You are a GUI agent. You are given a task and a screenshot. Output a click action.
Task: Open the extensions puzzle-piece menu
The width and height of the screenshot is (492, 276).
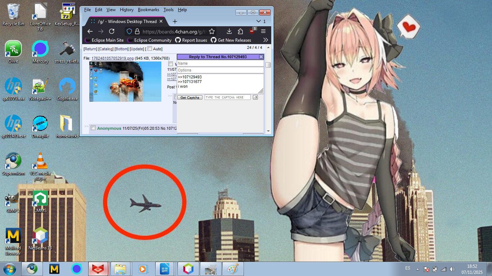click(240, 31)
